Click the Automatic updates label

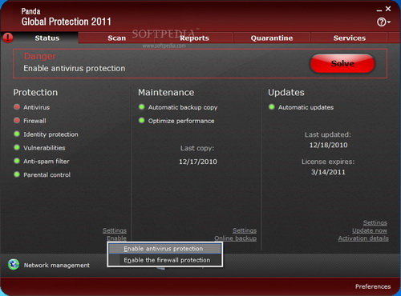(x=306, y=107)
